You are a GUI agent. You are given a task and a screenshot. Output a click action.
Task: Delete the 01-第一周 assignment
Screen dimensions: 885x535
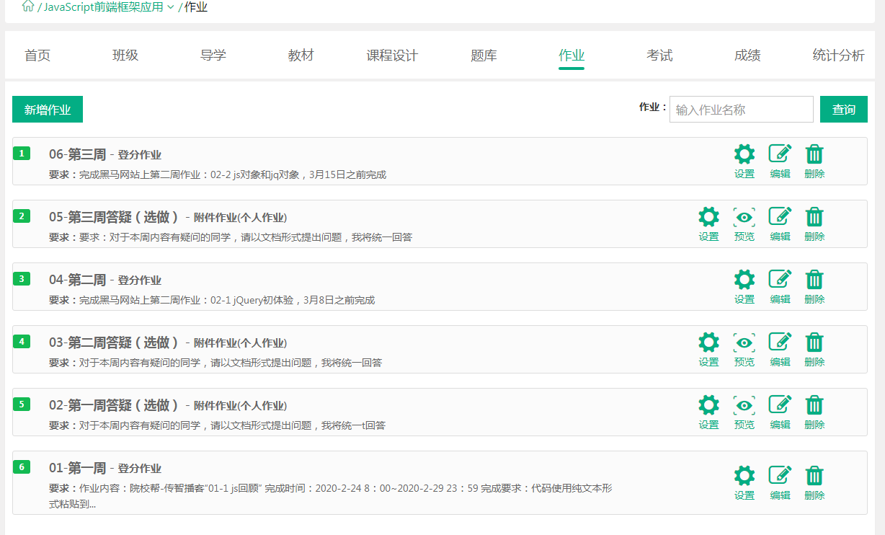click(814, 482)
